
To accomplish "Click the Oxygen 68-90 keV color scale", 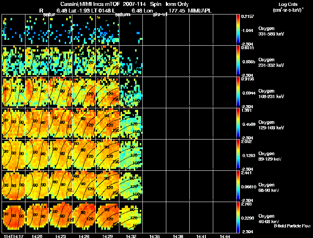I will click(238, 186).
